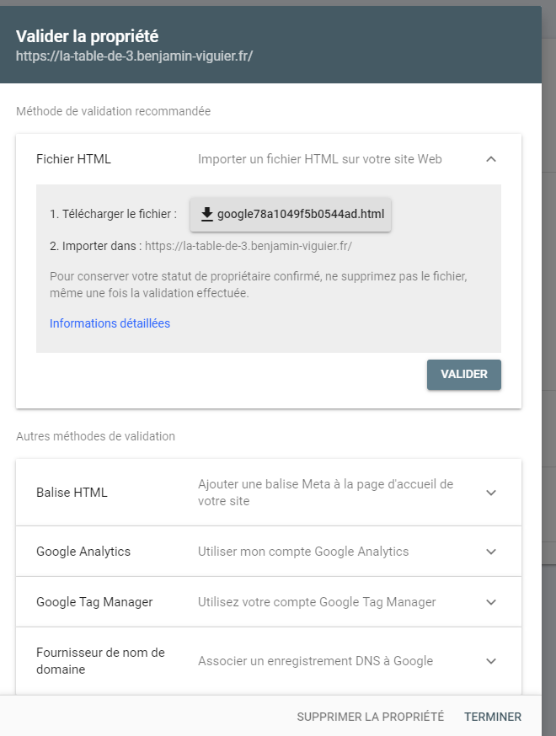Click the Fichier HTML heading label

(73, 159)
